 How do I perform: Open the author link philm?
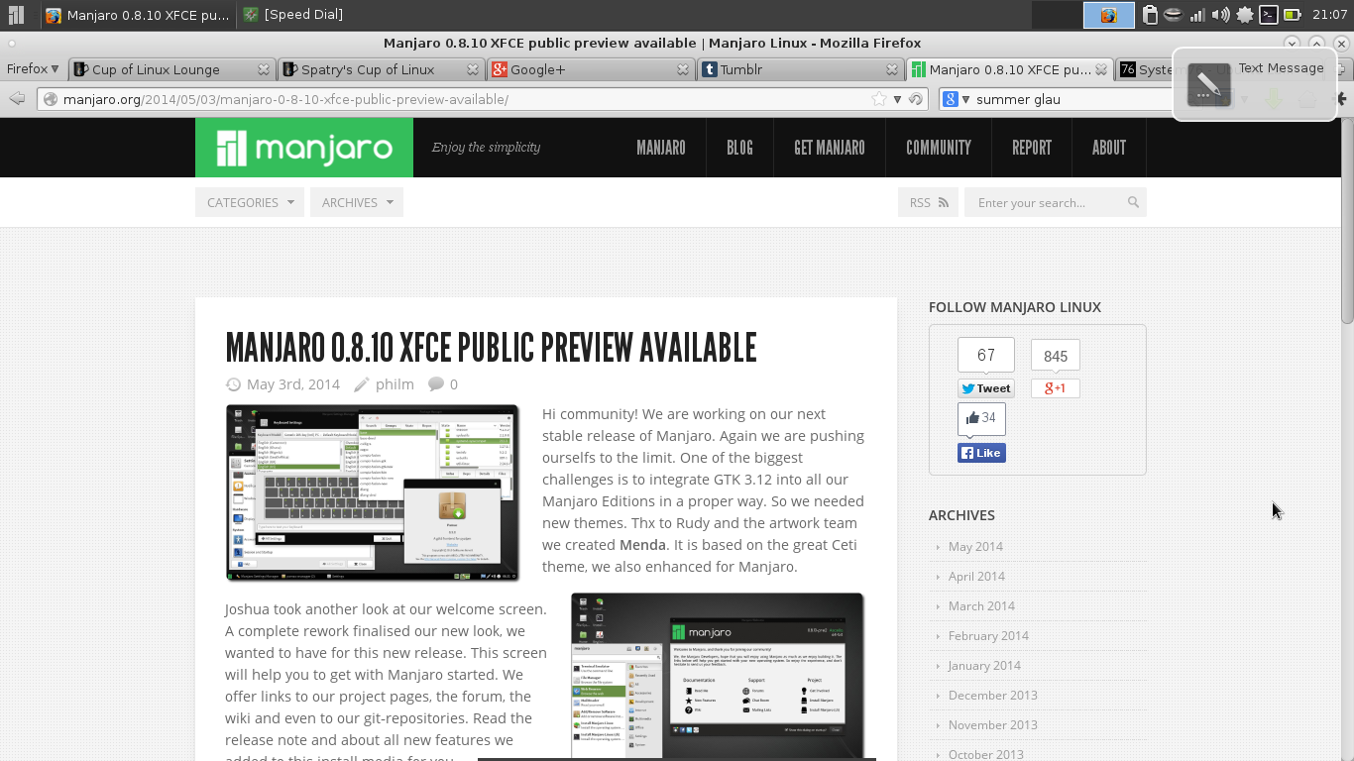tap(395, 384)
